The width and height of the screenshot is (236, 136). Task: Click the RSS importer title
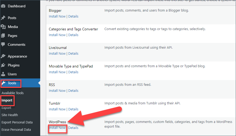click(x=52, y=85)
